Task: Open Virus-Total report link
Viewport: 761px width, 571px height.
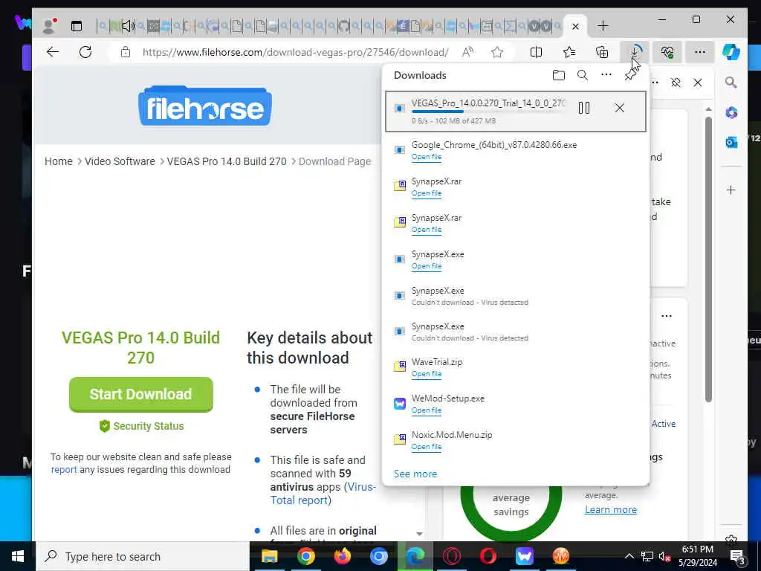Action: 323,494
